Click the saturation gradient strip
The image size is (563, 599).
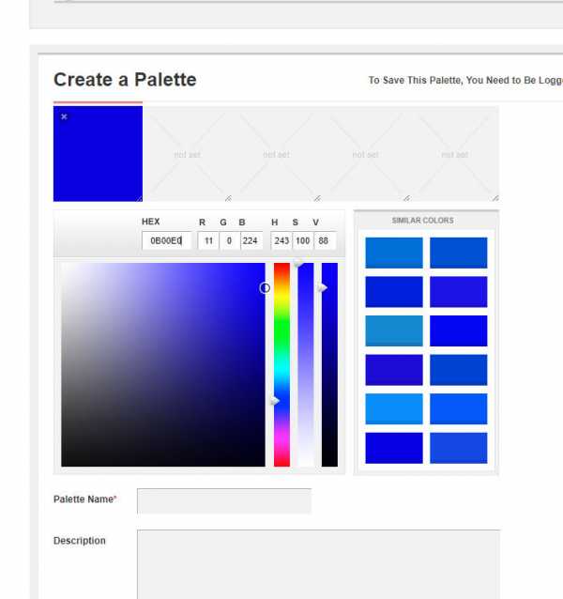point(306,364)
